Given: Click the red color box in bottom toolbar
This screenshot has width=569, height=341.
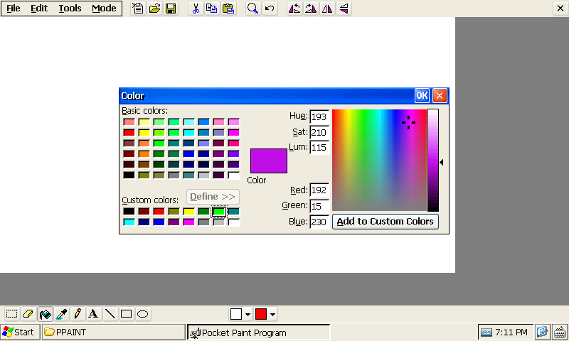Looking at the screenshot, I should click(x=261, y=314).
